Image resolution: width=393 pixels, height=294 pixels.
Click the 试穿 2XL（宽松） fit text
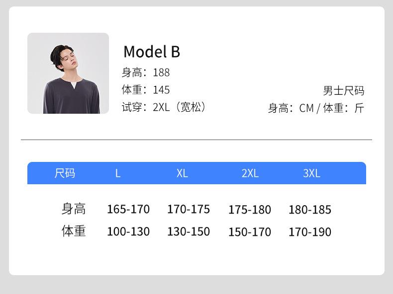pyautogui.click(x=164, y=107)
